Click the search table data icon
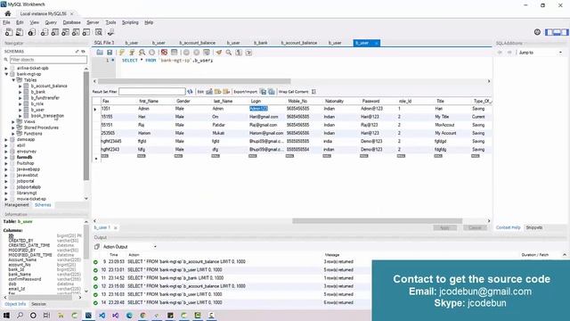Viewport: 570px width, 321px height. (99, 32)
